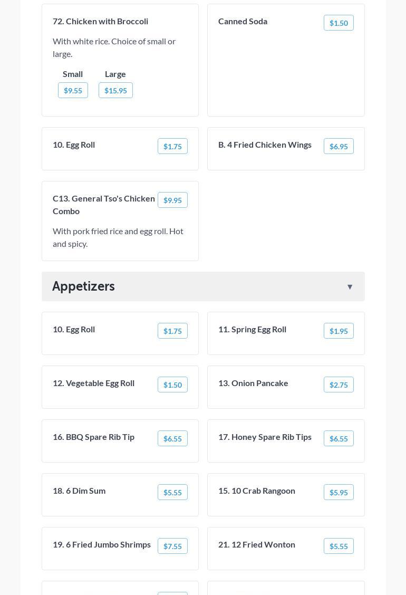Click Honey Spare Rib Tips $6.55 price
This screenshot has height=595, width=406.
tap(339, 438)
